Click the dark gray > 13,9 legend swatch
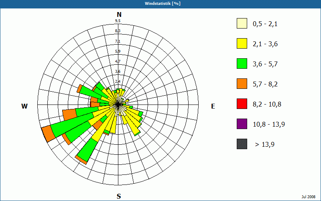321x201 pixels. pyautogui.click(x=242, y=144)
